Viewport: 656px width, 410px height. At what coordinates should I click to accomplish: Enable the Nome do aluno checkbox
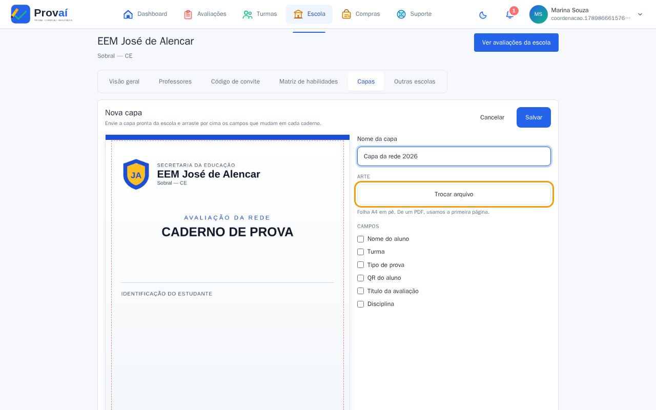click(x=360, y=239)
